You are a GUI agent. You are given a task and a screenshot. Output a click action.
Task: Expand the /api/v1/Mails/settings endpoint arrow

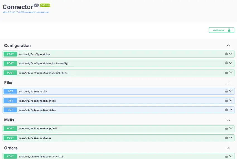click(231, 138)
